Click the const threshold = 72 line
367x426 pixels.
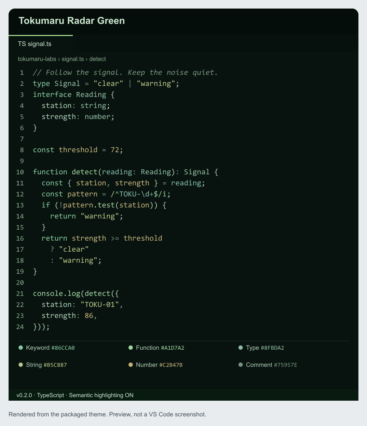click(x=78, y=150)
